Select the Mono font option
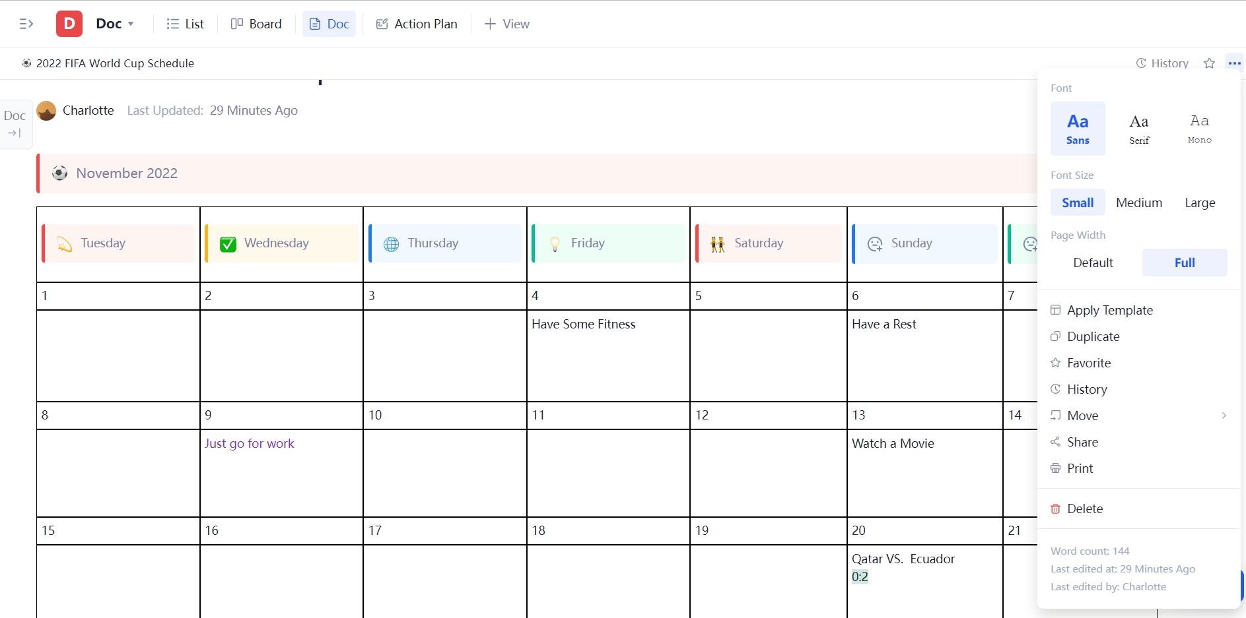This screenshot has height=618, width=1246. 1200,129
